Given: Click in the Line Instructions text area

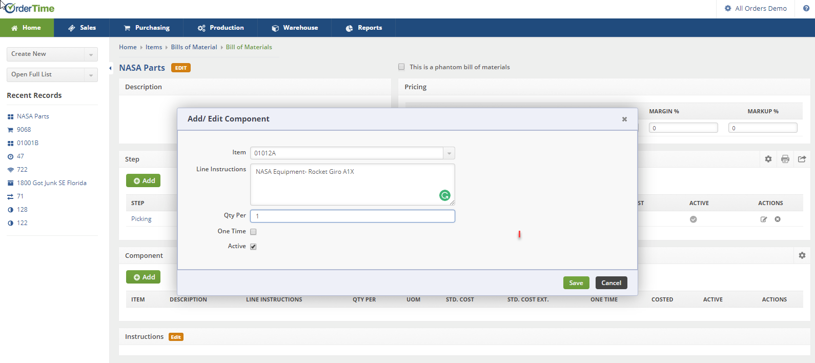Looking at the screenshot, I should [x=353, y=185].
